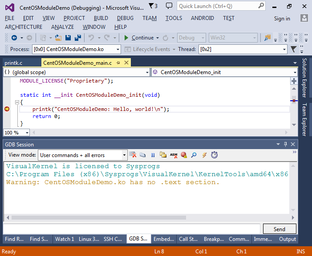312x256 pixels.
Task: Pin the CentOSModuleDemo_main.c tab
Action: coord(118,63)
